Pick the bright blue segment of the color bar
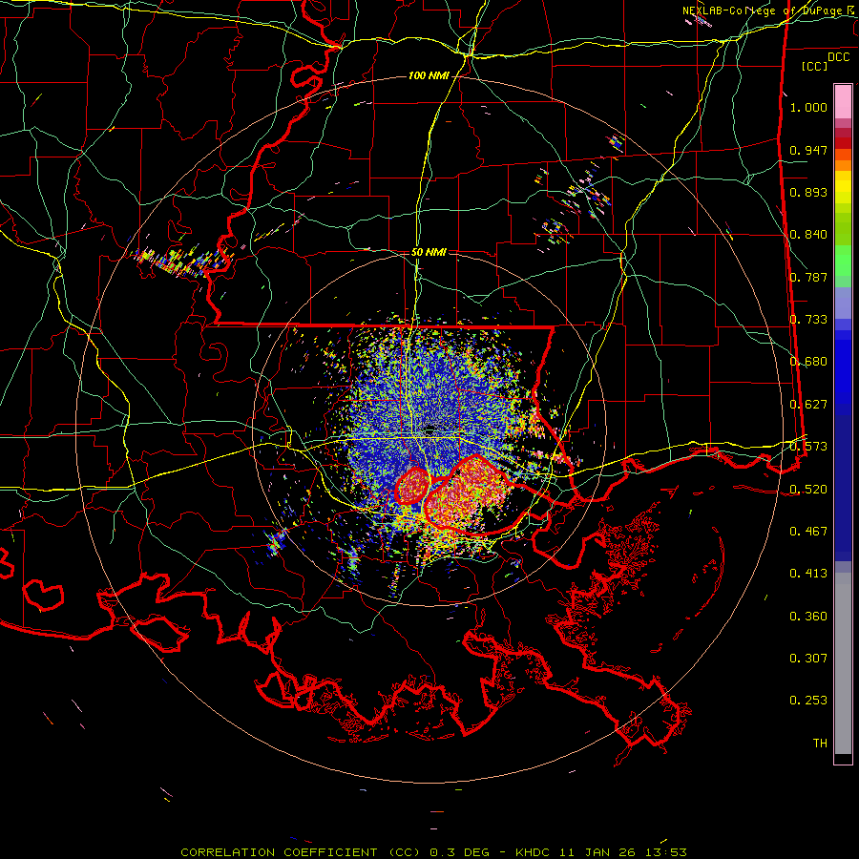 [x=843, y=367]
